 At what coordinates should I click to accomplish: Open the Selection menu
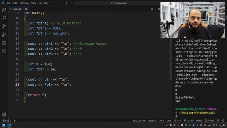pos(24,3)
